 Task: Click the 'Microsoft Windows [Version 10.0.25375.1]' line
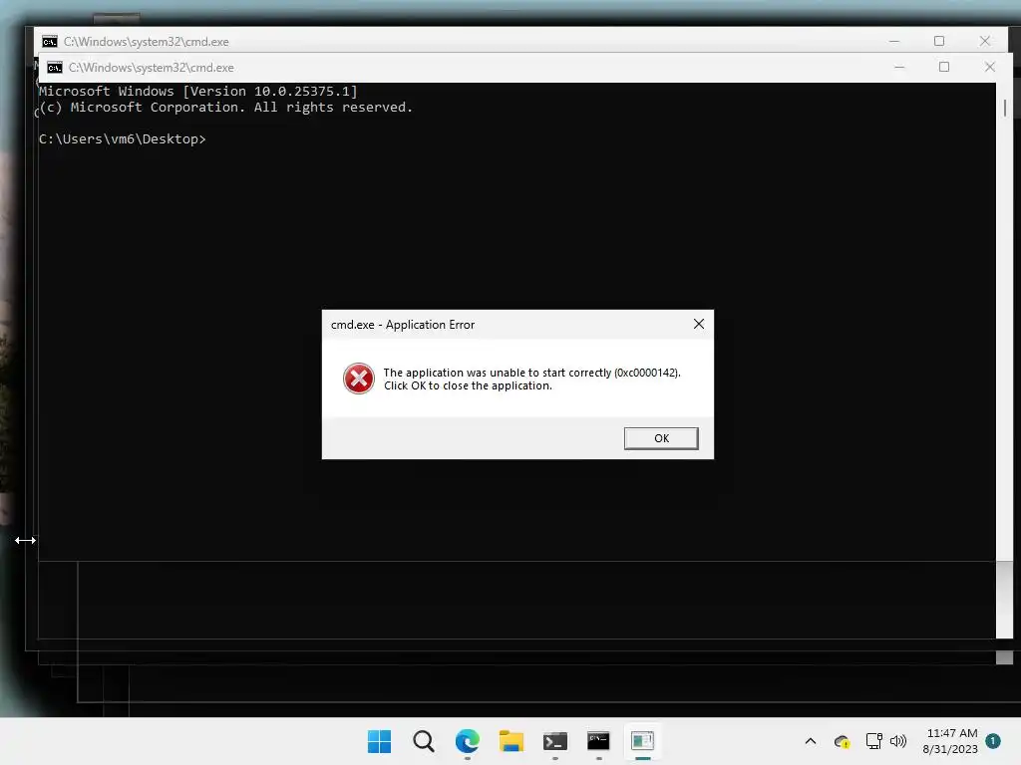[x=198, y=91]
